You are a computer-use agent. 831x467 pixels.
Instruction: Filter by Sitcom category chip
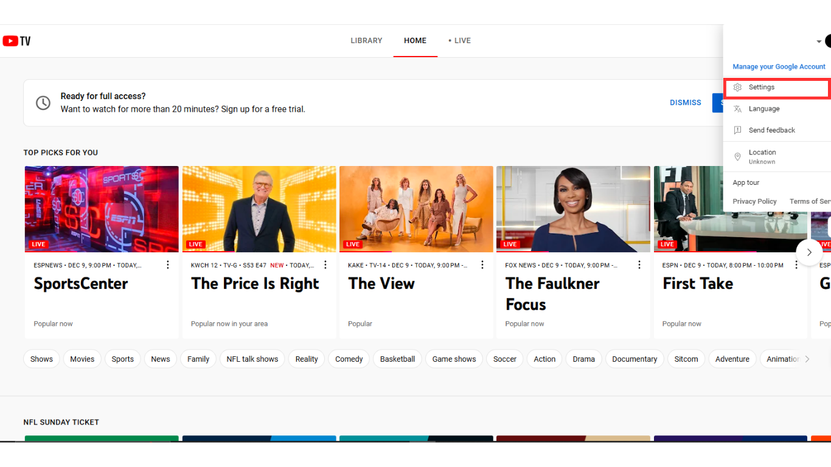686,359
